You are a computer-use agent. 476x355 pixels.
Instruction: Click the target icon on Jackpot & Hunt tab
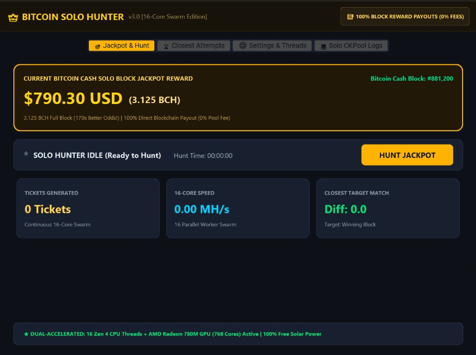coord(97,46)
